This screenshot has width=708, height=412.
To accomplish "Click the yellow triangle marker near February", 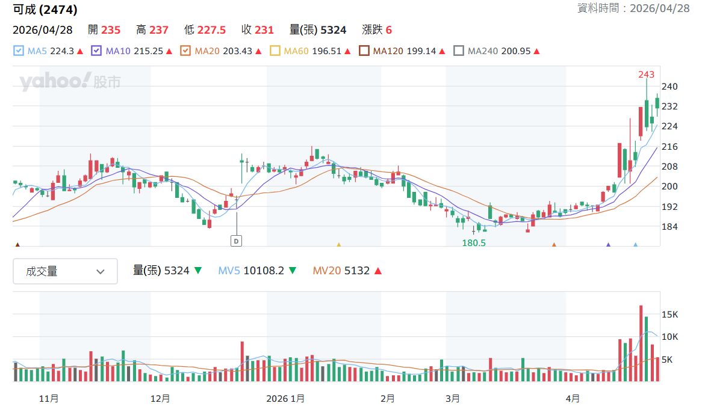I will [338, 245].
